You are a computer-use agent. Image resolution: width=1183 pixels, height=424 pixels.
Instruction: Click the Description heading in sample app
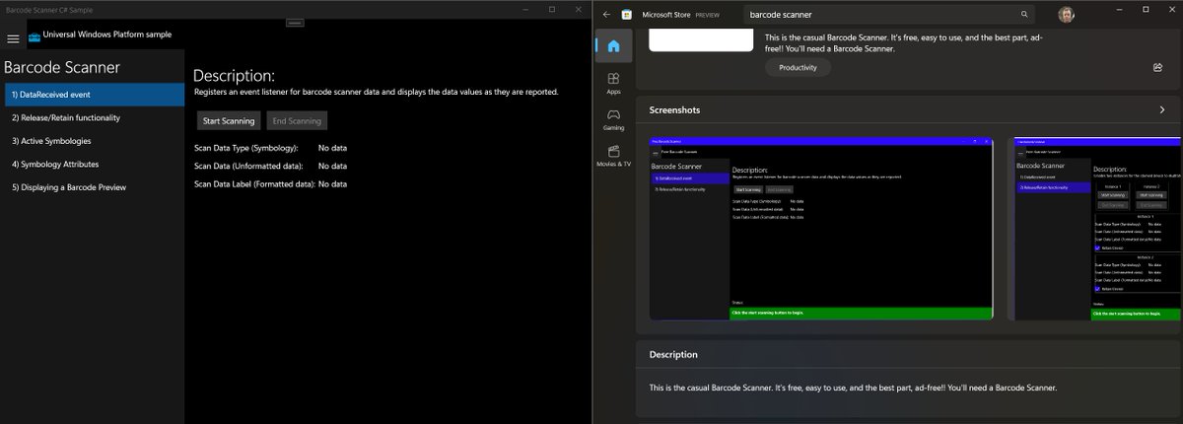pyautogui.click(x=234, y=76)
